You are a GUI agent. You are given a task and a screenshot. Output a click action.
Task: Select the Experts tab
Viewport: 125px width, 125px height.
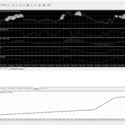pos(36,88)
